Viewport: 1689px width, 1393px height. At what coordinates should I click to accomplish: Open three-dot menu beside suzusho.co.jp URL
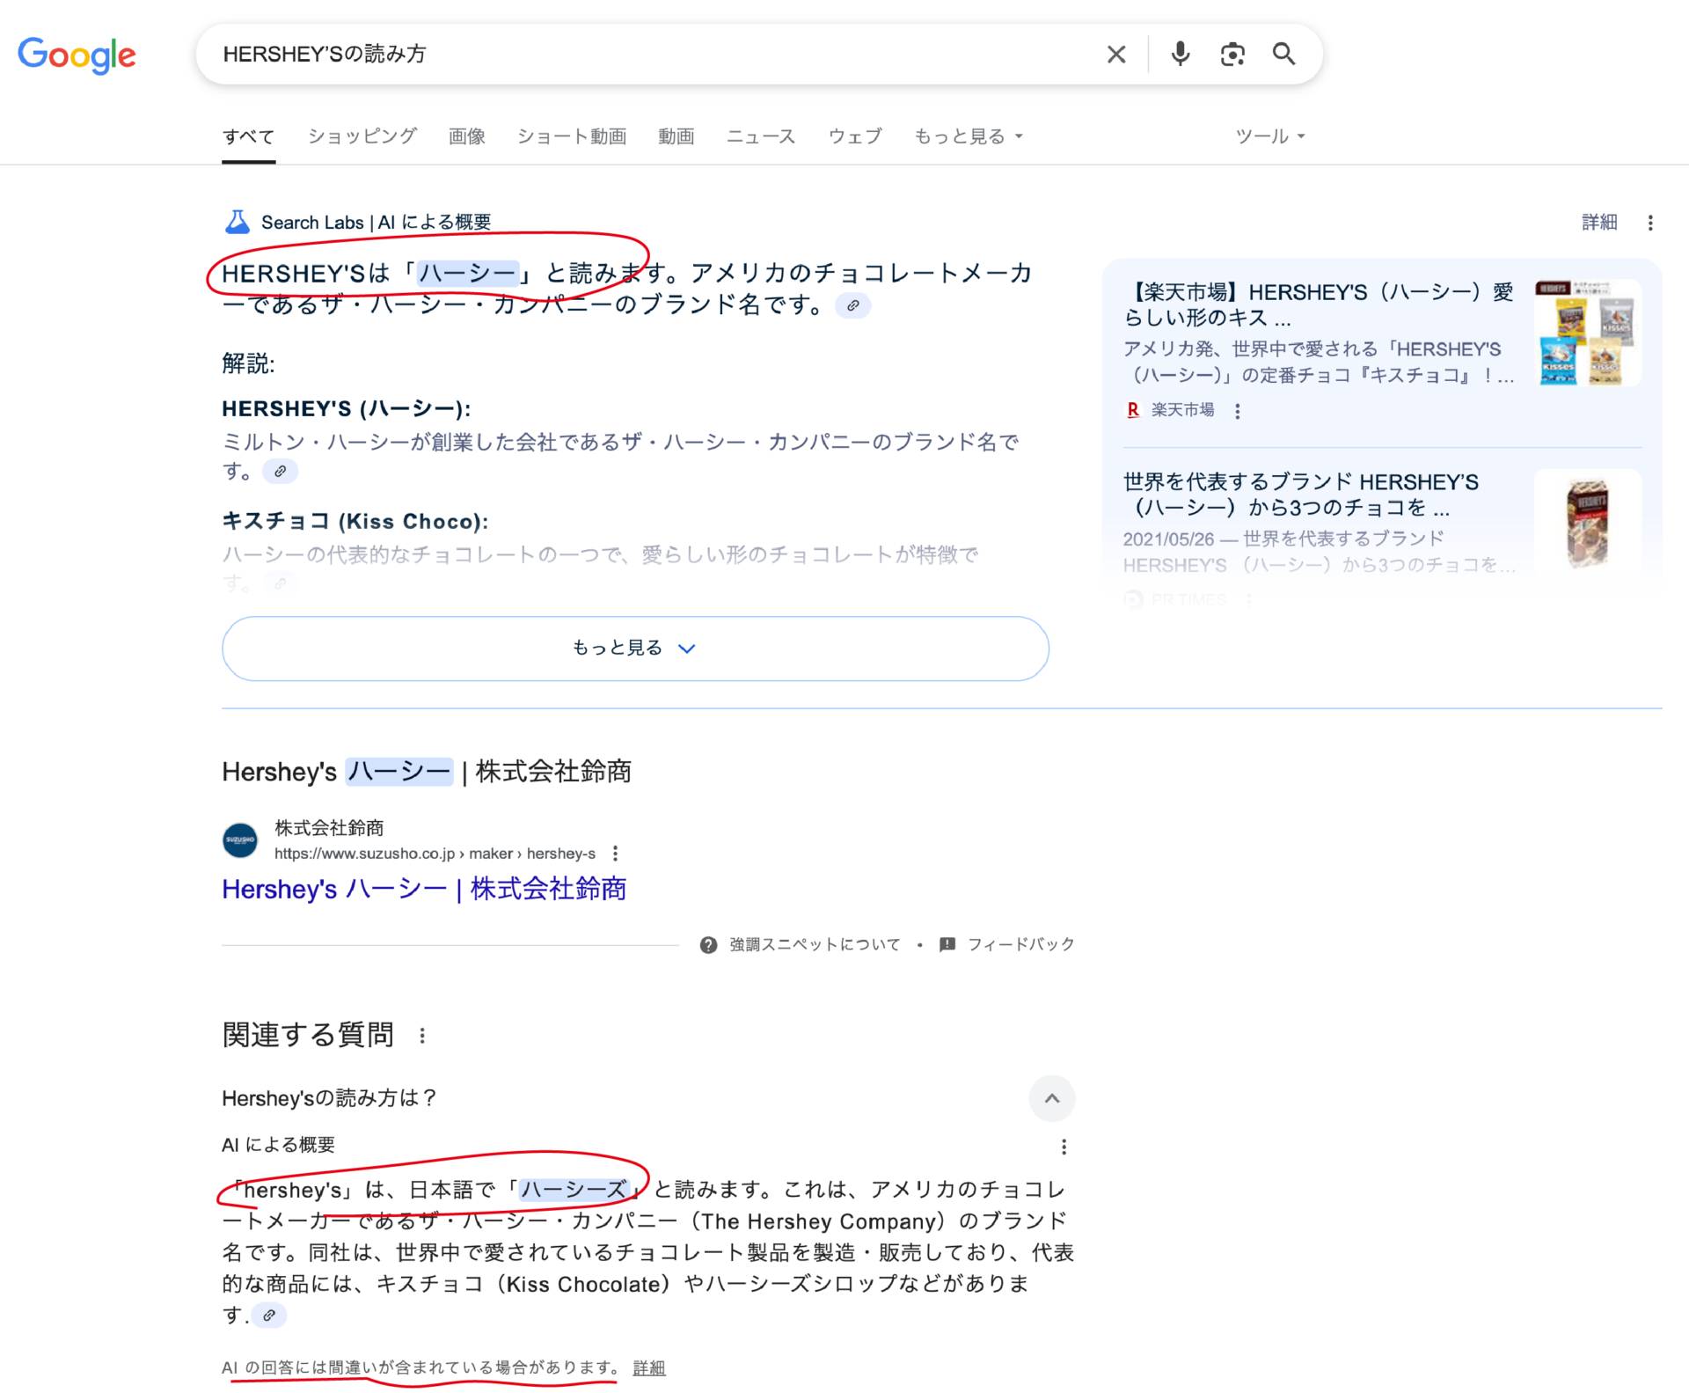(x=615, y=853)
